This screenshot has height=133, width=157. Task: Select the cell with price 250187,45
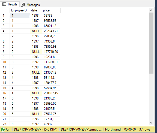coord(51,93)
